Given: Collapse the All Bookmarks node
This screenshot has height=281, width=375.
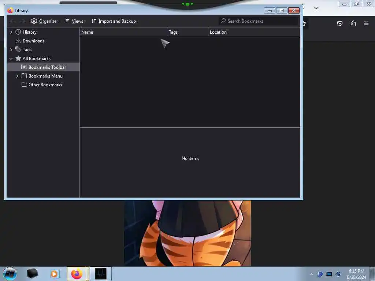Looking at the screenshot, I should [x=11, y=59].
